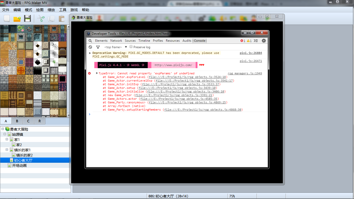Expand the Deprecation Warning message
354x199 pixels.
point(90,53)
